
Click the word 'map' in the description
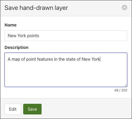coord(16,59)
